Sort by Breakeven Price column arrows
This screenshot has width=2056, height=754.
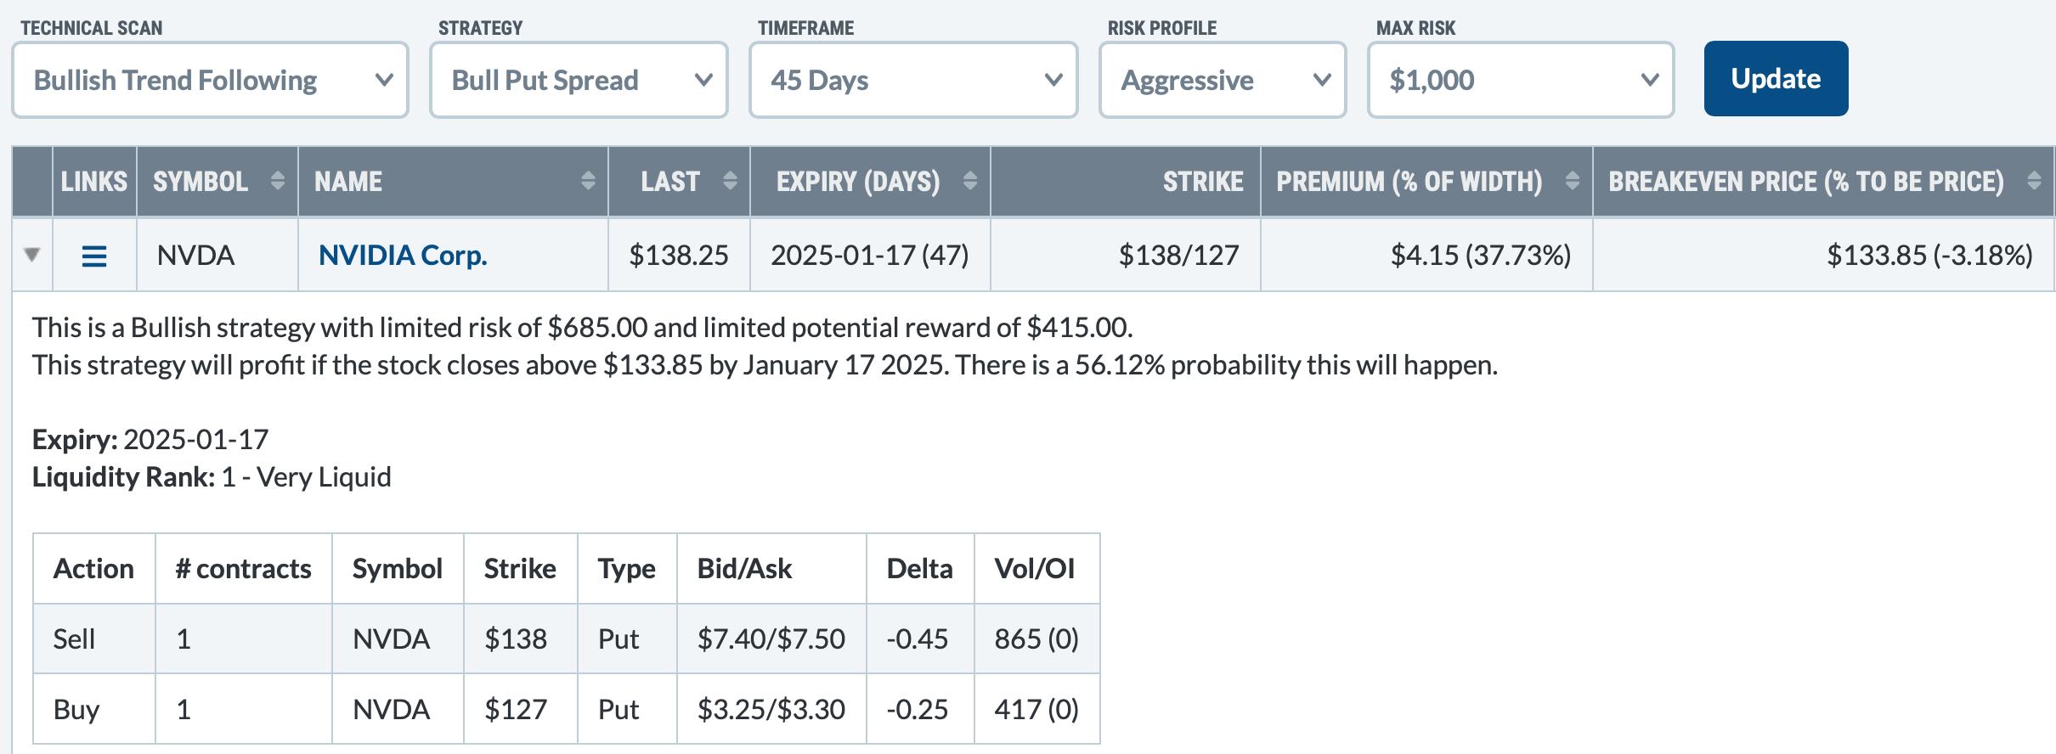coord(2034,181)
